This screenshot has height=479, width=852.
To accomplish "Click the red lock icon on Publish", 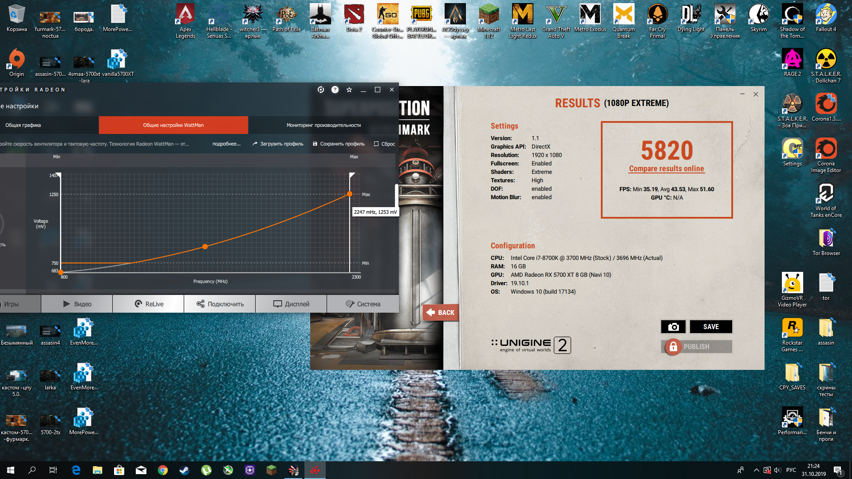I will coord(673,347).
